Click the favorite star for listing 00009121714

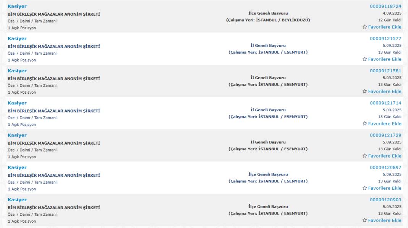(x=364, y=124)
